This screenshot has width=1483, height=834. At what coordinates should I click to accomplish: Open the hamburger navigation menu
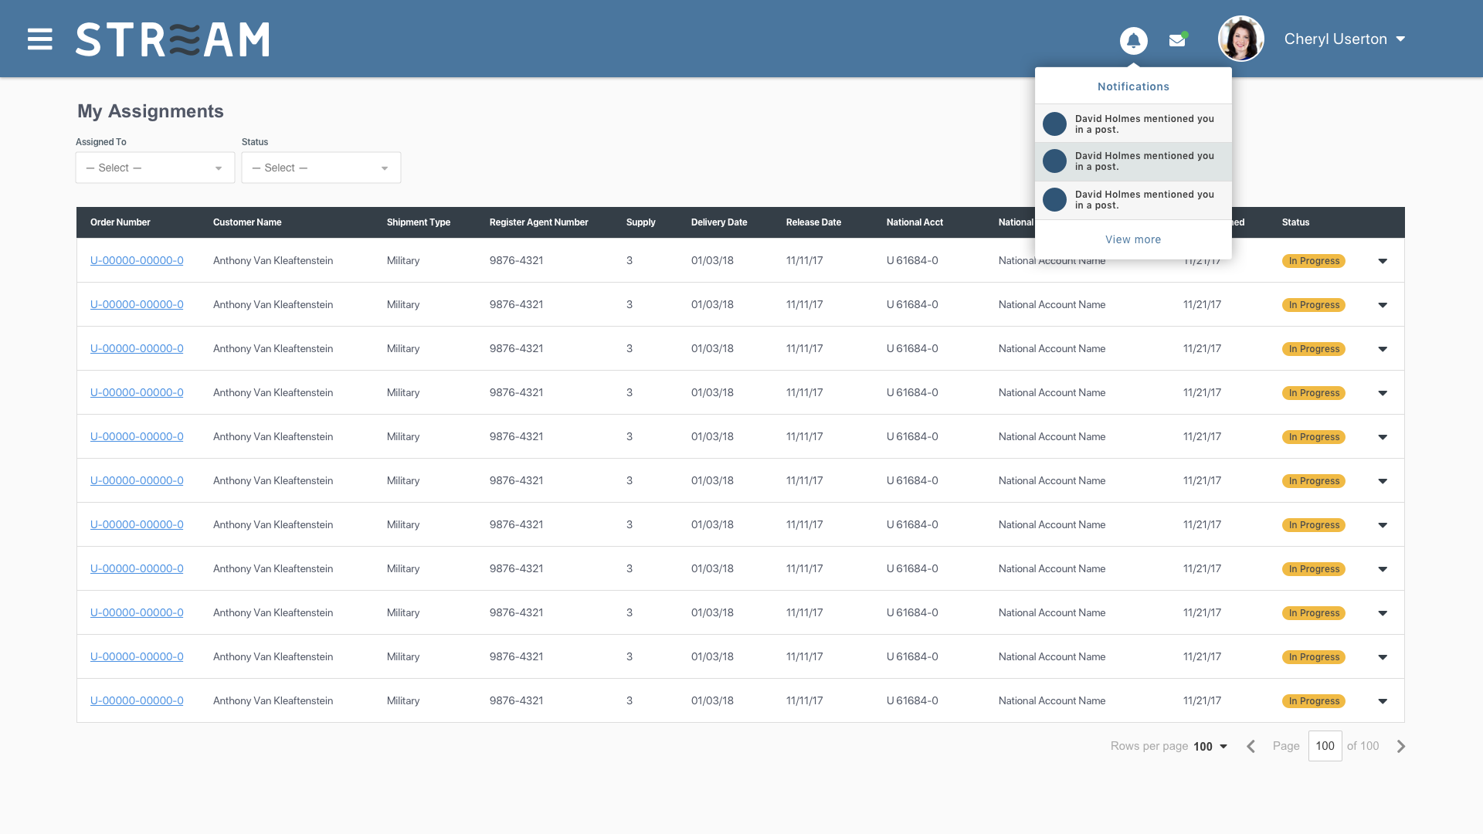[x=40, y=39]
